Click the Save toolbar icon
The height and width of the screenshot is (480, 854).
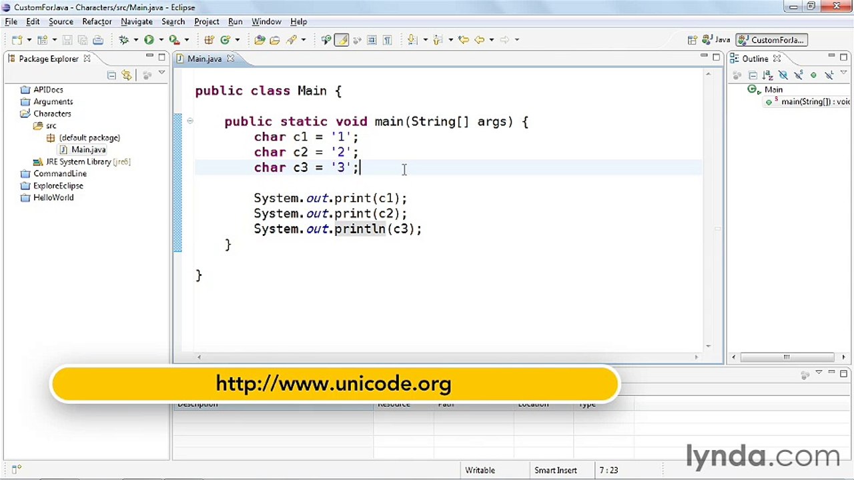[67, 40]
